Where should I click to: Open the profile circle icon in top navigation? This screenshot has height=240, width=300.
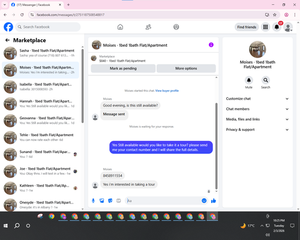pos(176,27)
